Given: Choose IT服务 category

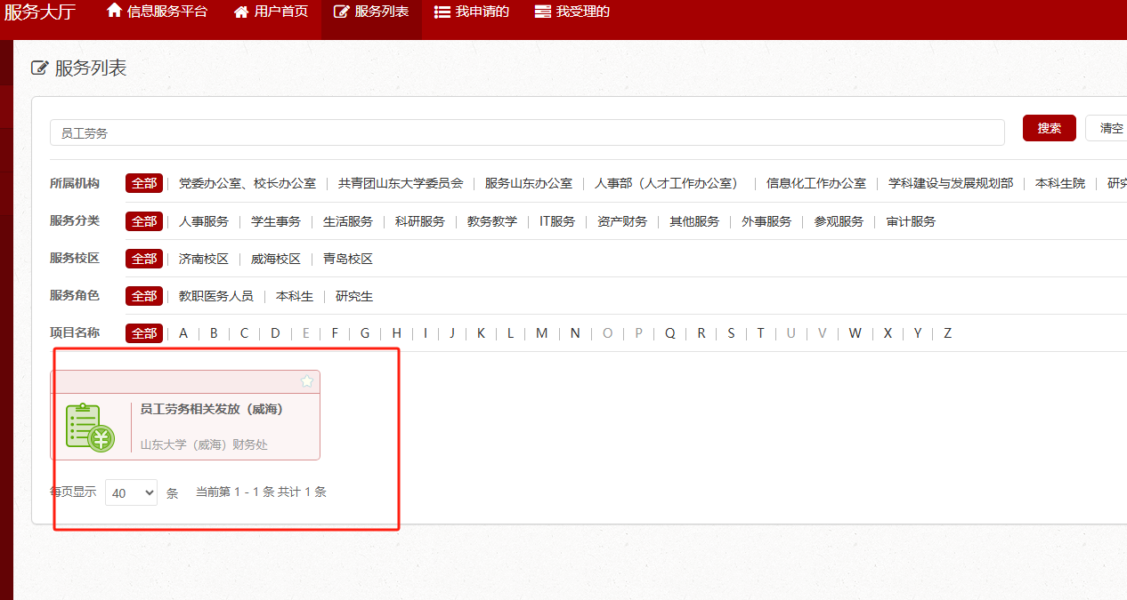Looking at the screenshot, I should pos(557,221).
